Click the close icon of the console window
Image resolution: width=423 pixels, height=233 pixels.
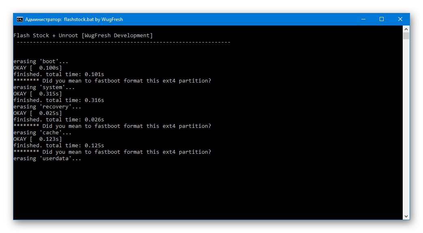pos(400,19)
